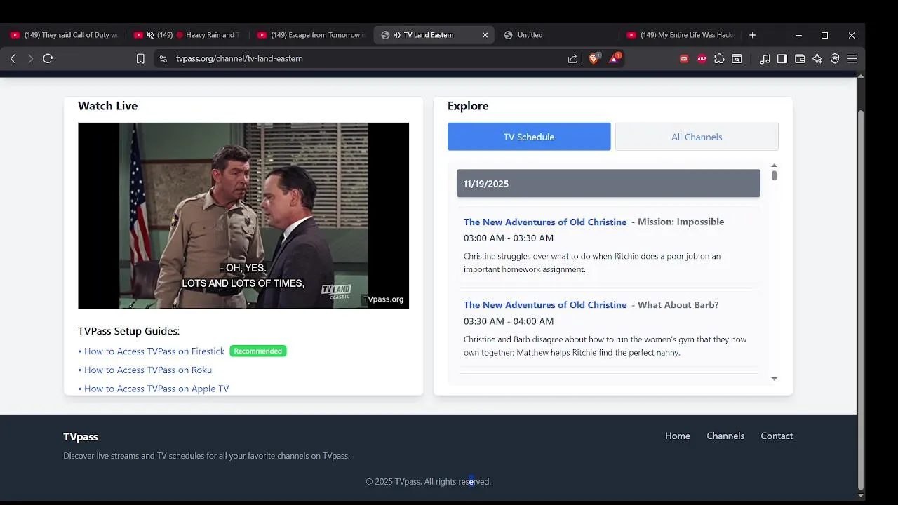Image resolution: width=898 pixels, height=505 pixels.
Task: Click the '03:30 AM - 04:00 AM' time slot
Action: pyautogui.click(x=509, y=321)
